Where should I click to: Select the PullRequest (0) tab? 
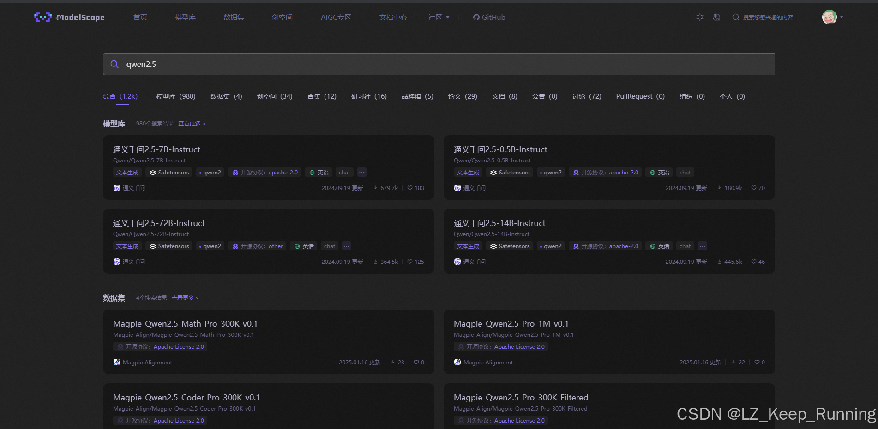click(x=640, y=96)
